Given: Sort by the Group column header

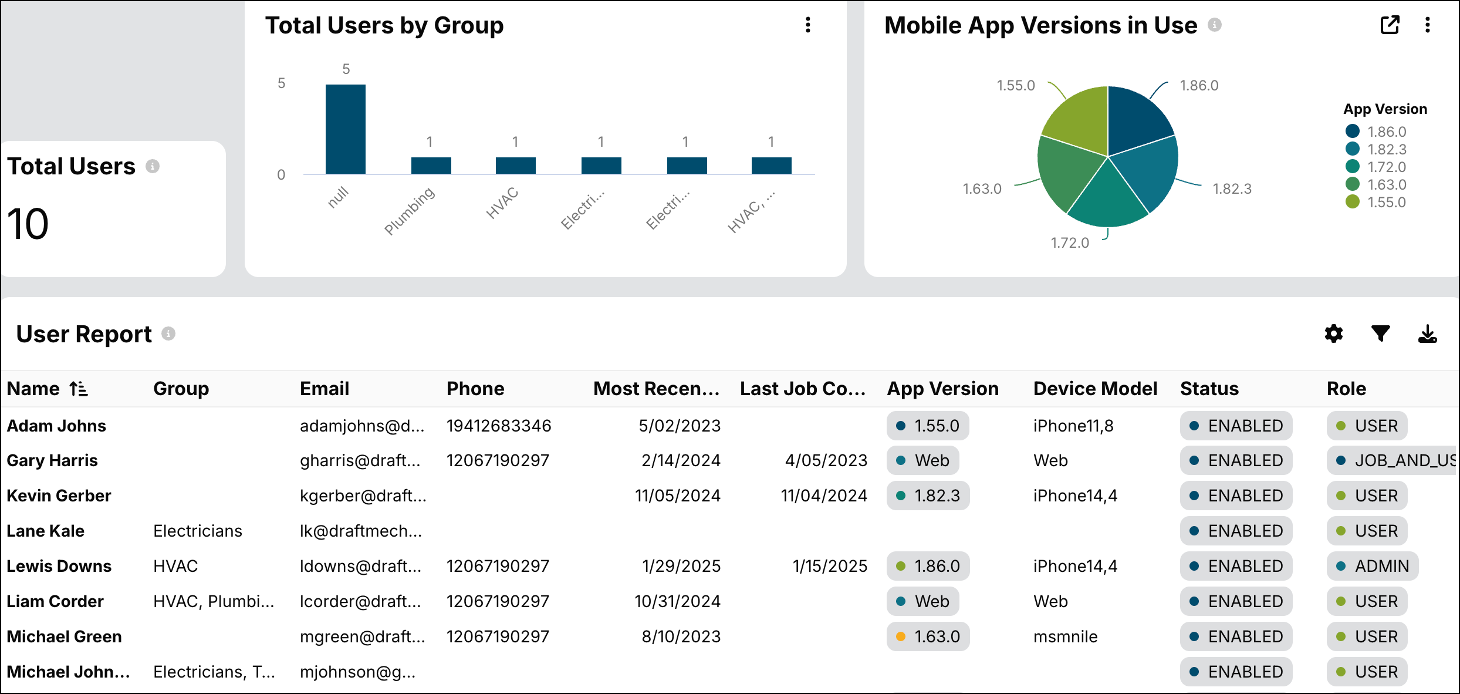Looking at the screenshot, I should pos(181,389).
